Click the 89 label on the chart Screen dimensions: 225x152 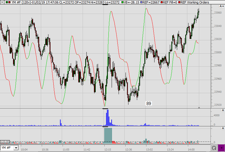(x=149, y=103)
